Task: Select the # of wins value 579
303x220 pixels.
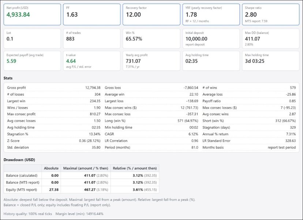Action: pyautogui.click(x=293, y=88)
